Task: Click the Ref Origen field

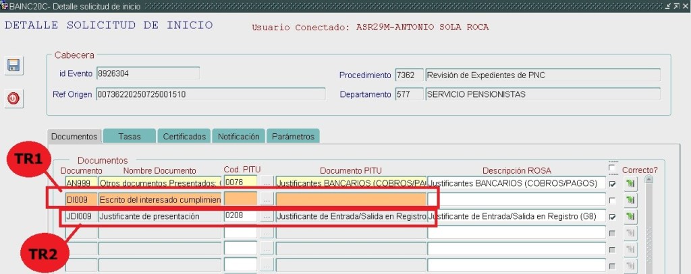Action: coord(211,94)
